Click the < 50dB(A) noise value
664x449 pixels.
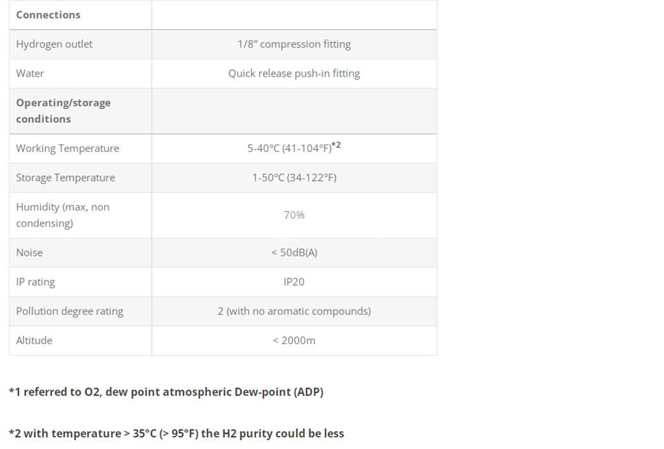click(295, 252)
